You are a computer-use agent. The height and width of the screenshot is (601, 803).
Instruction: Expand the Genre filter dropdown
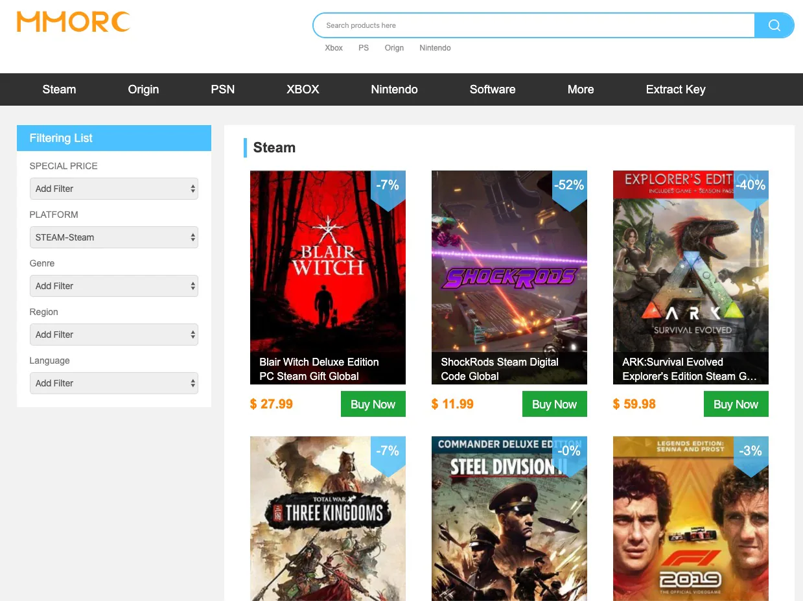click(114, 286)
